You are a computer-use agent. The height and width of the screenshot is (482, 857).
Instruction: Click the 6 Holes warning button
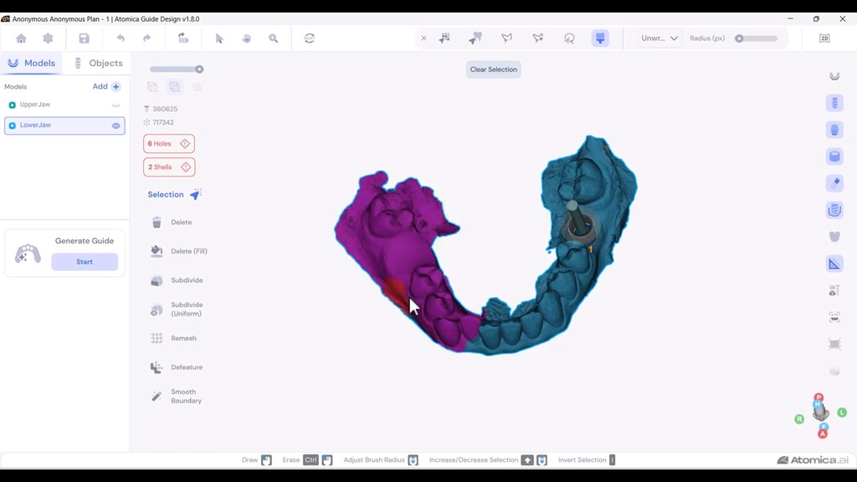(x=168, y=143)
